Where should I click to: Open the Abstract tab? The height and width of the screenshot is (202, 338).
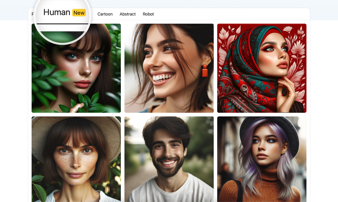(127, 14)
